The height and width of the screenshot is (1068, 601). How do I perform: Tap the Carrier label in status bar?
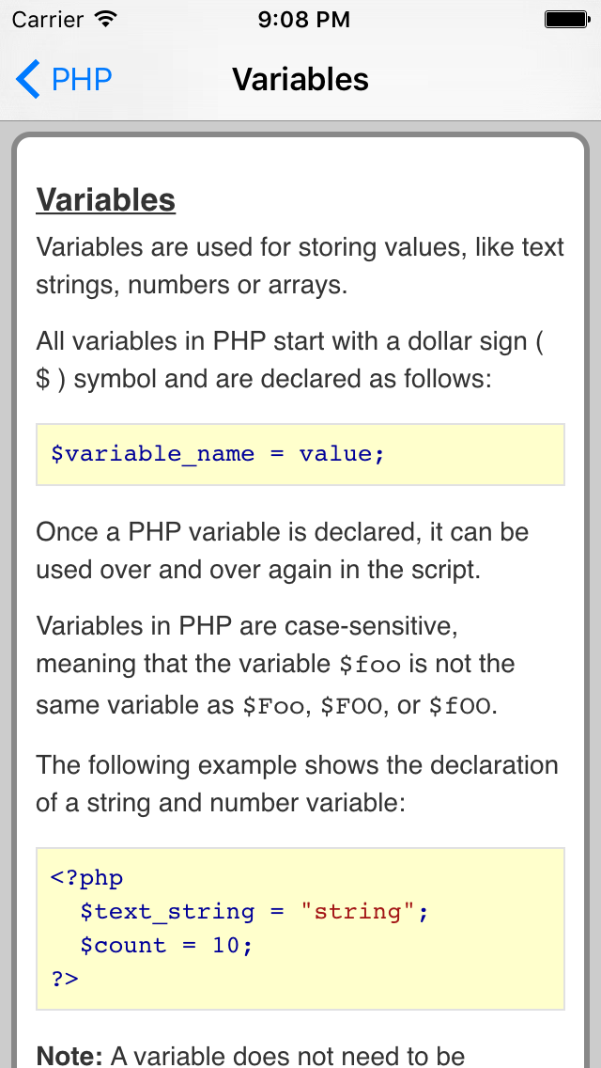[x=48, y=20]
